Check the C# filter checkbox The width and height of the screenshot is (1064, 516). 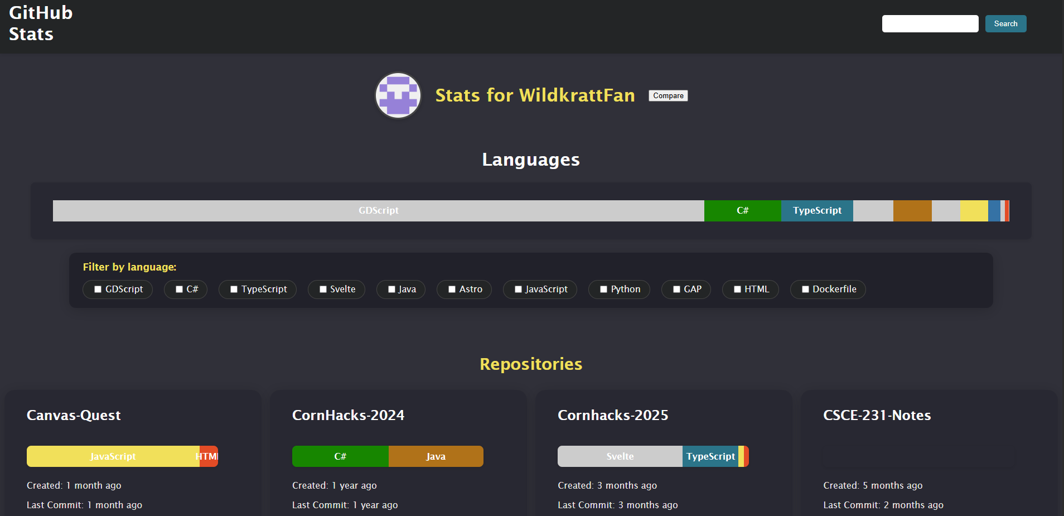[x=178, y=289]
